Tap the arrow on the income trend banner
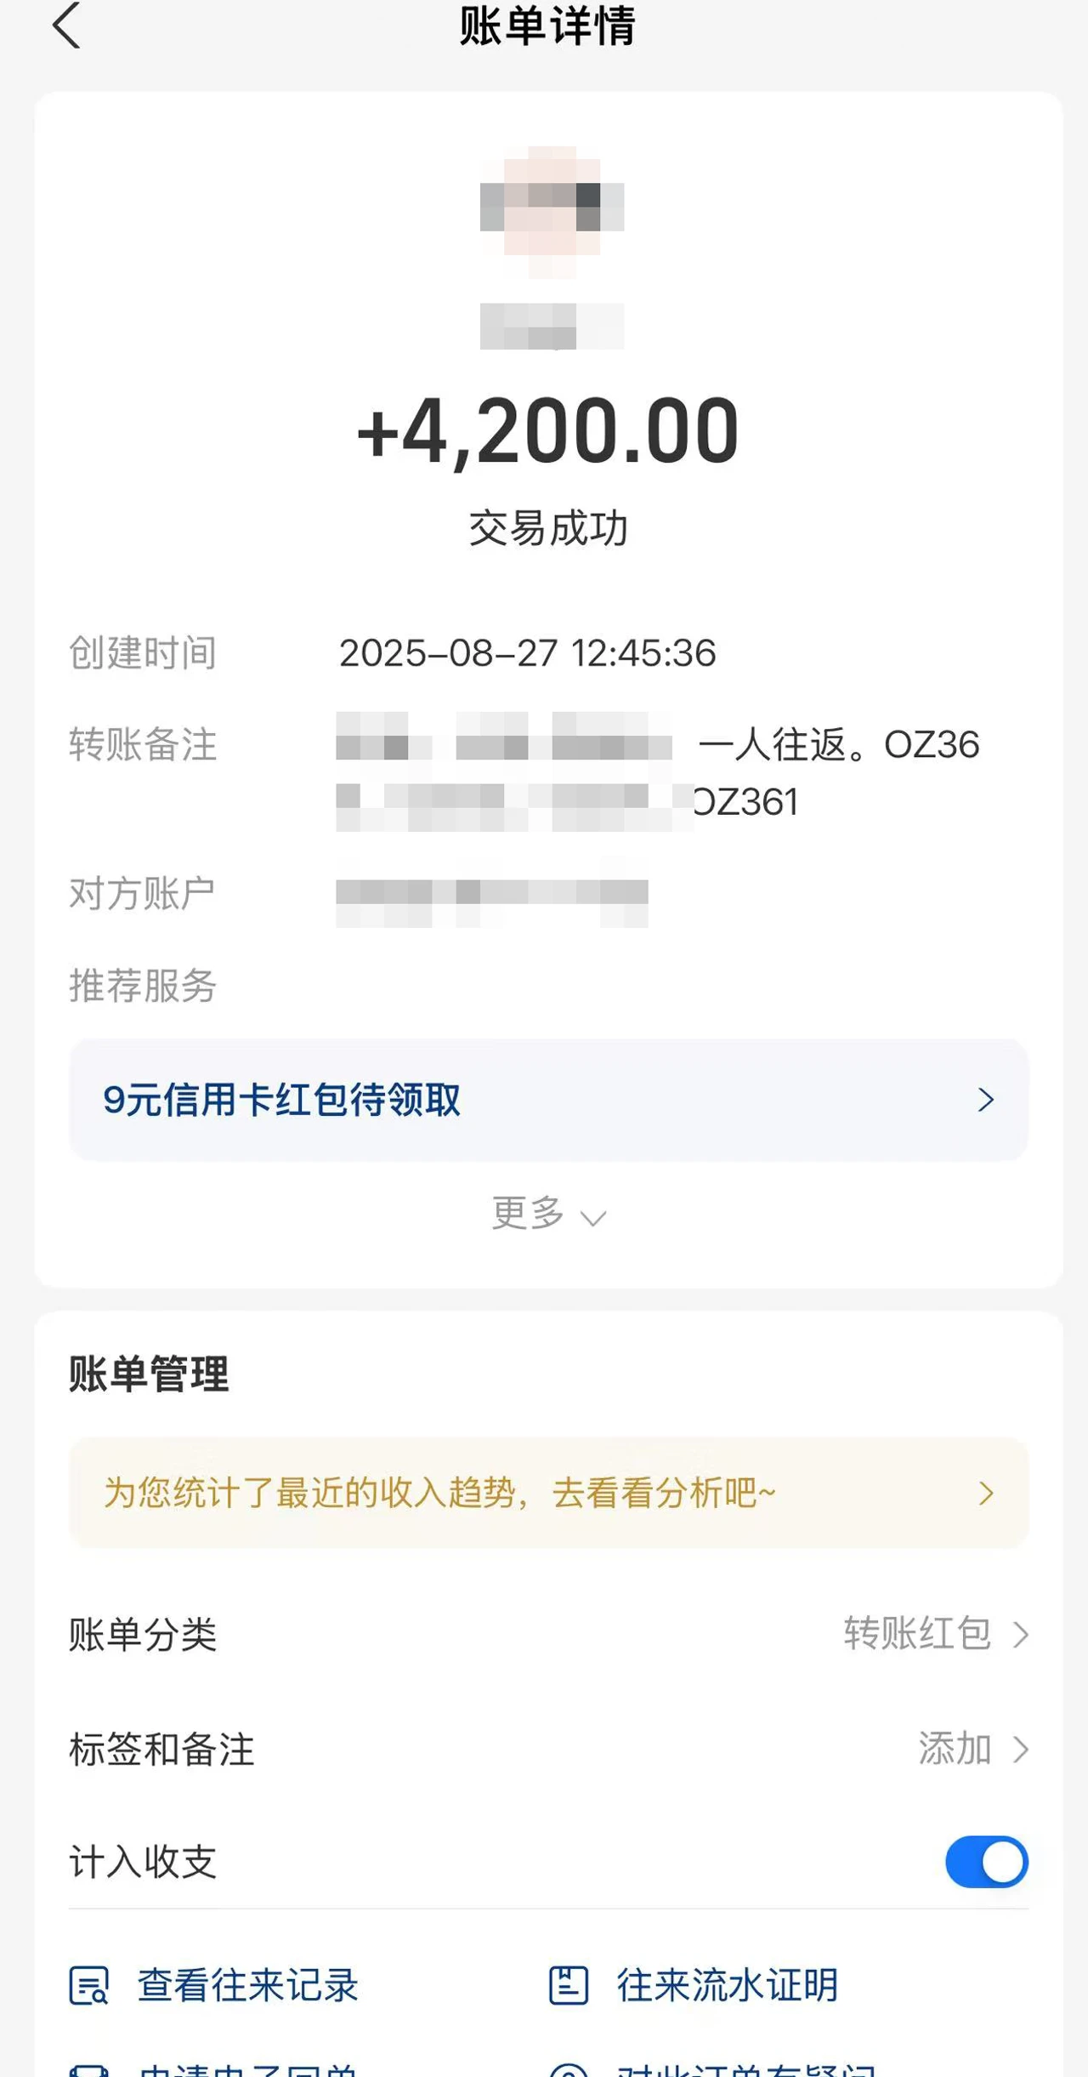 [985, 1493]
